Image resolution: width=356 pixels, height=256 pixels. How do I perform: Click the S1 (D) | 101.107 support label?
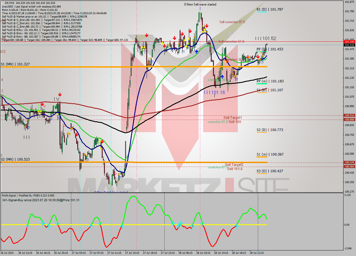click(x=270, y=90)
